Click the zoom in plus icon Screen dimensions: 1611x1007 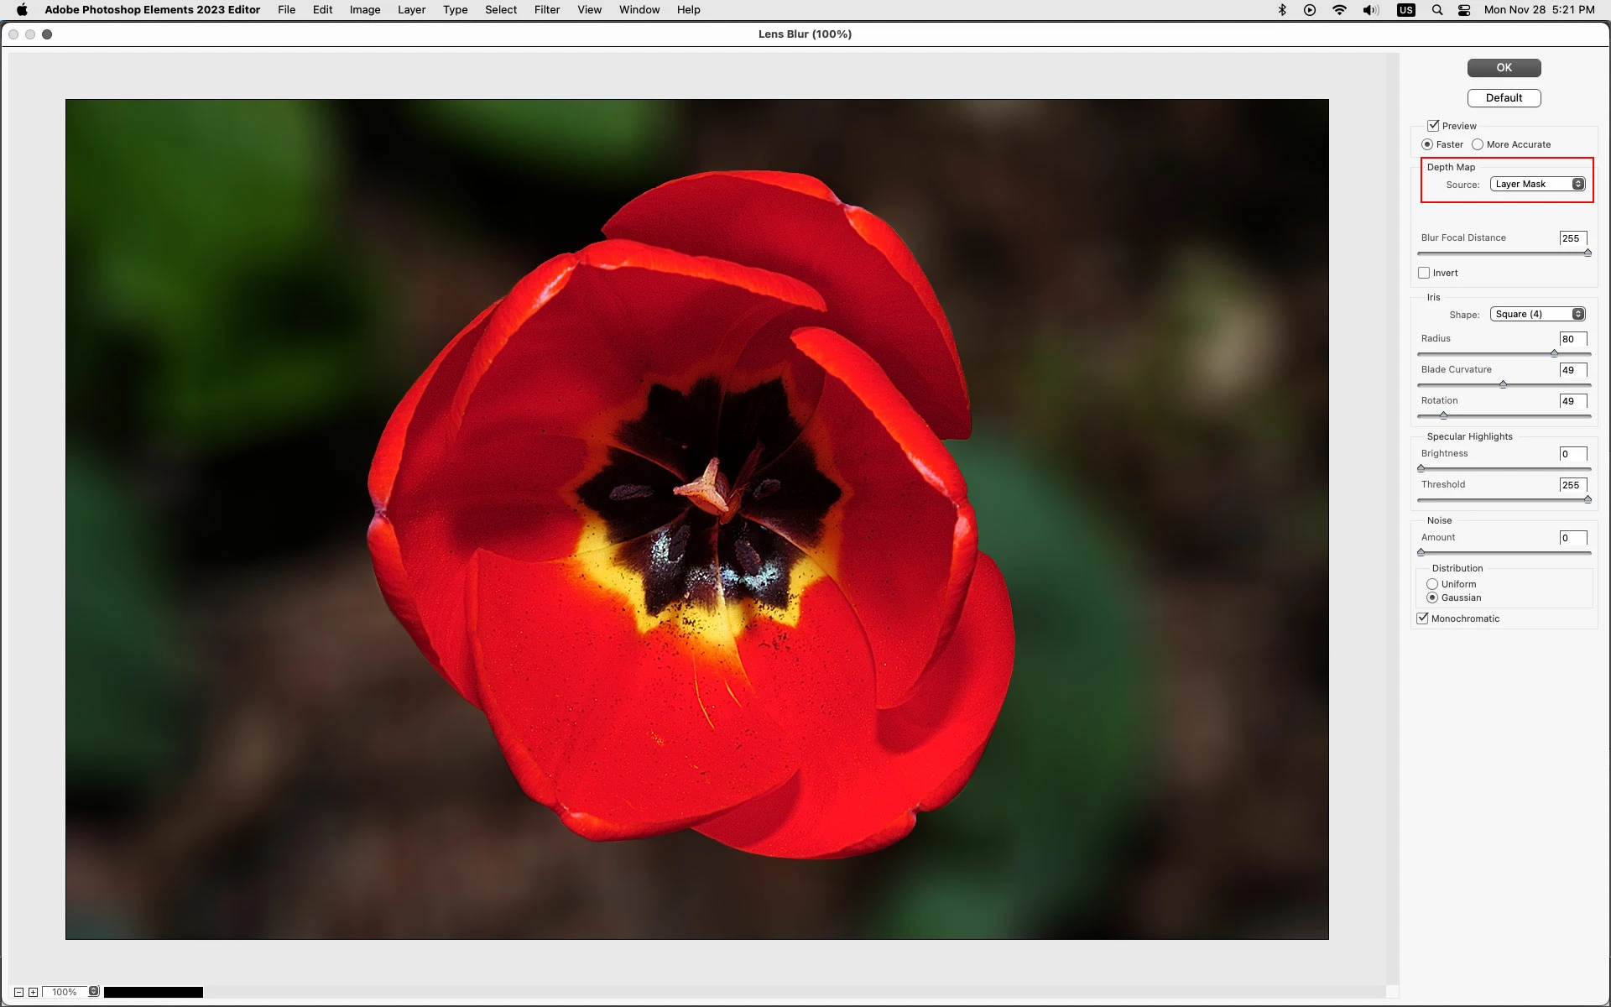point(33,992)
